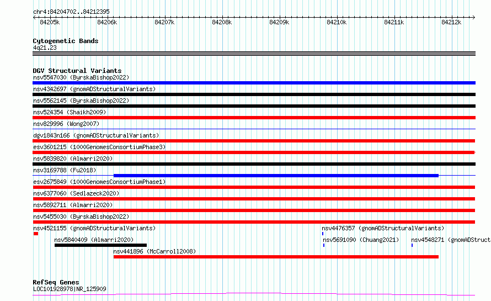Open the nsv5839820 (Almarri2020) label

click(73, 159)
